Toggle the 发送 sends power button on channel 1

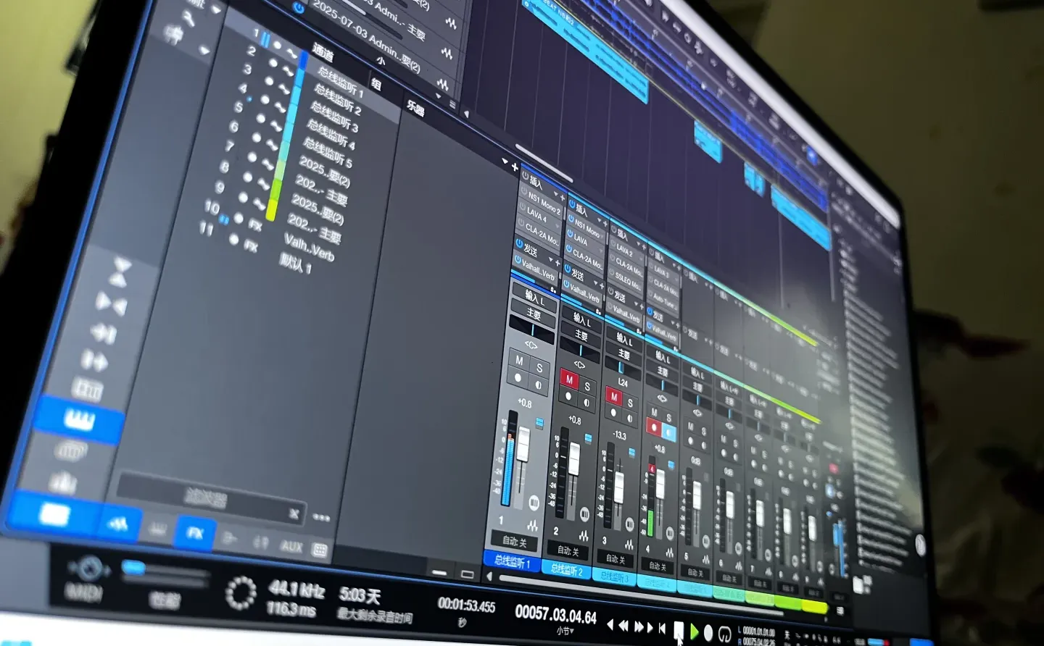coord(520,243)
